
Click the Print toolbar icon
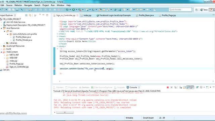coord(17,10)
